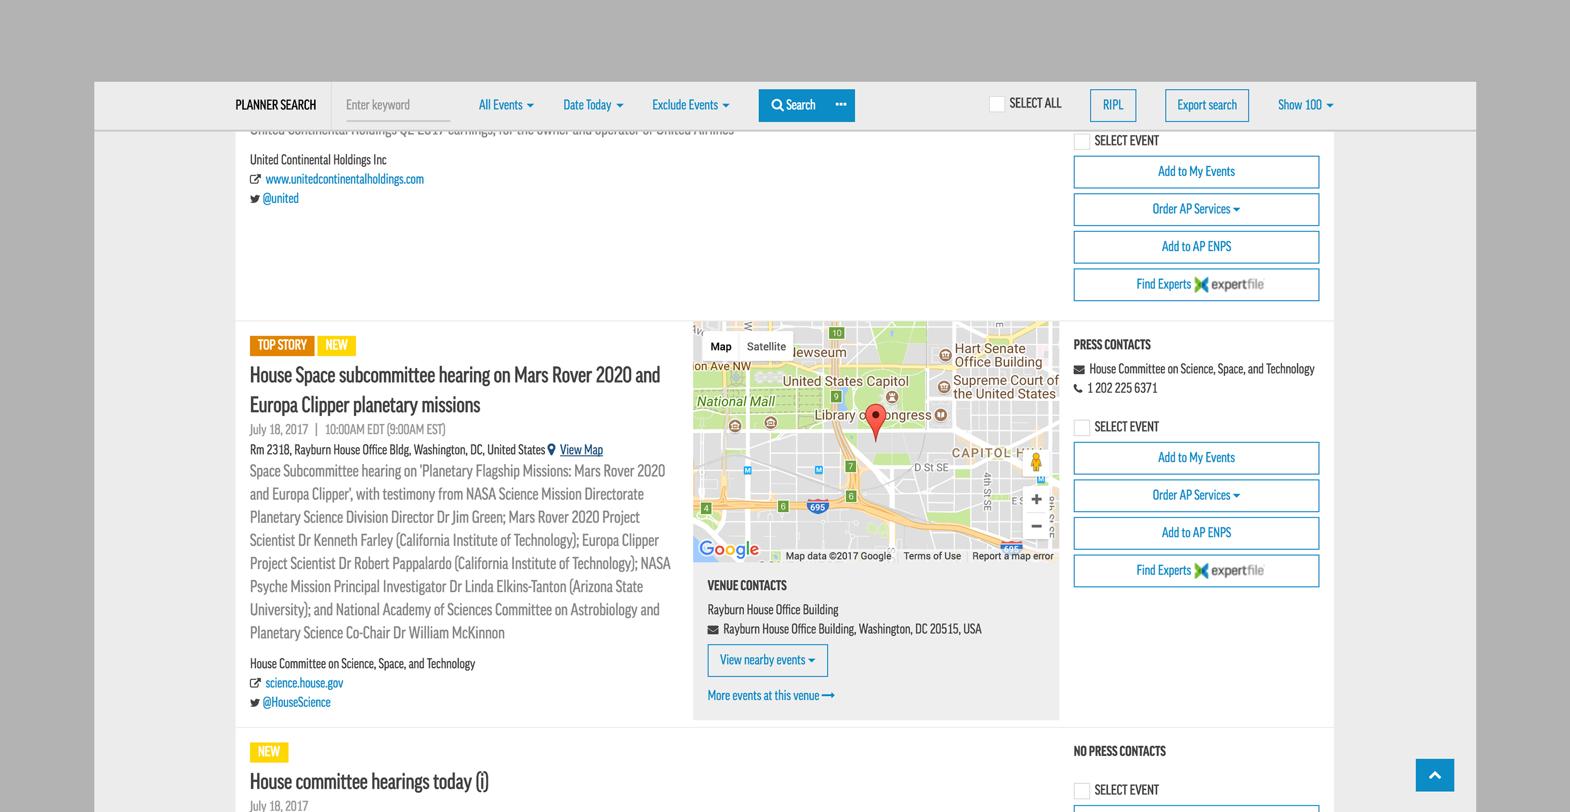The image size is (1570, 812).
Task: Add House Space hearing to My Events
Action: [1196, 458]
